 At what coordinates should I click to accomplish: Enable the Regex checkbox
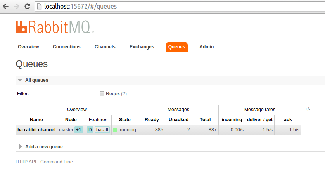pyautogui.click(x=102, y=94)
